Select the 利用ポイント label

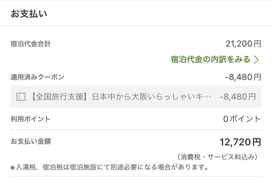tap(31, 119)
